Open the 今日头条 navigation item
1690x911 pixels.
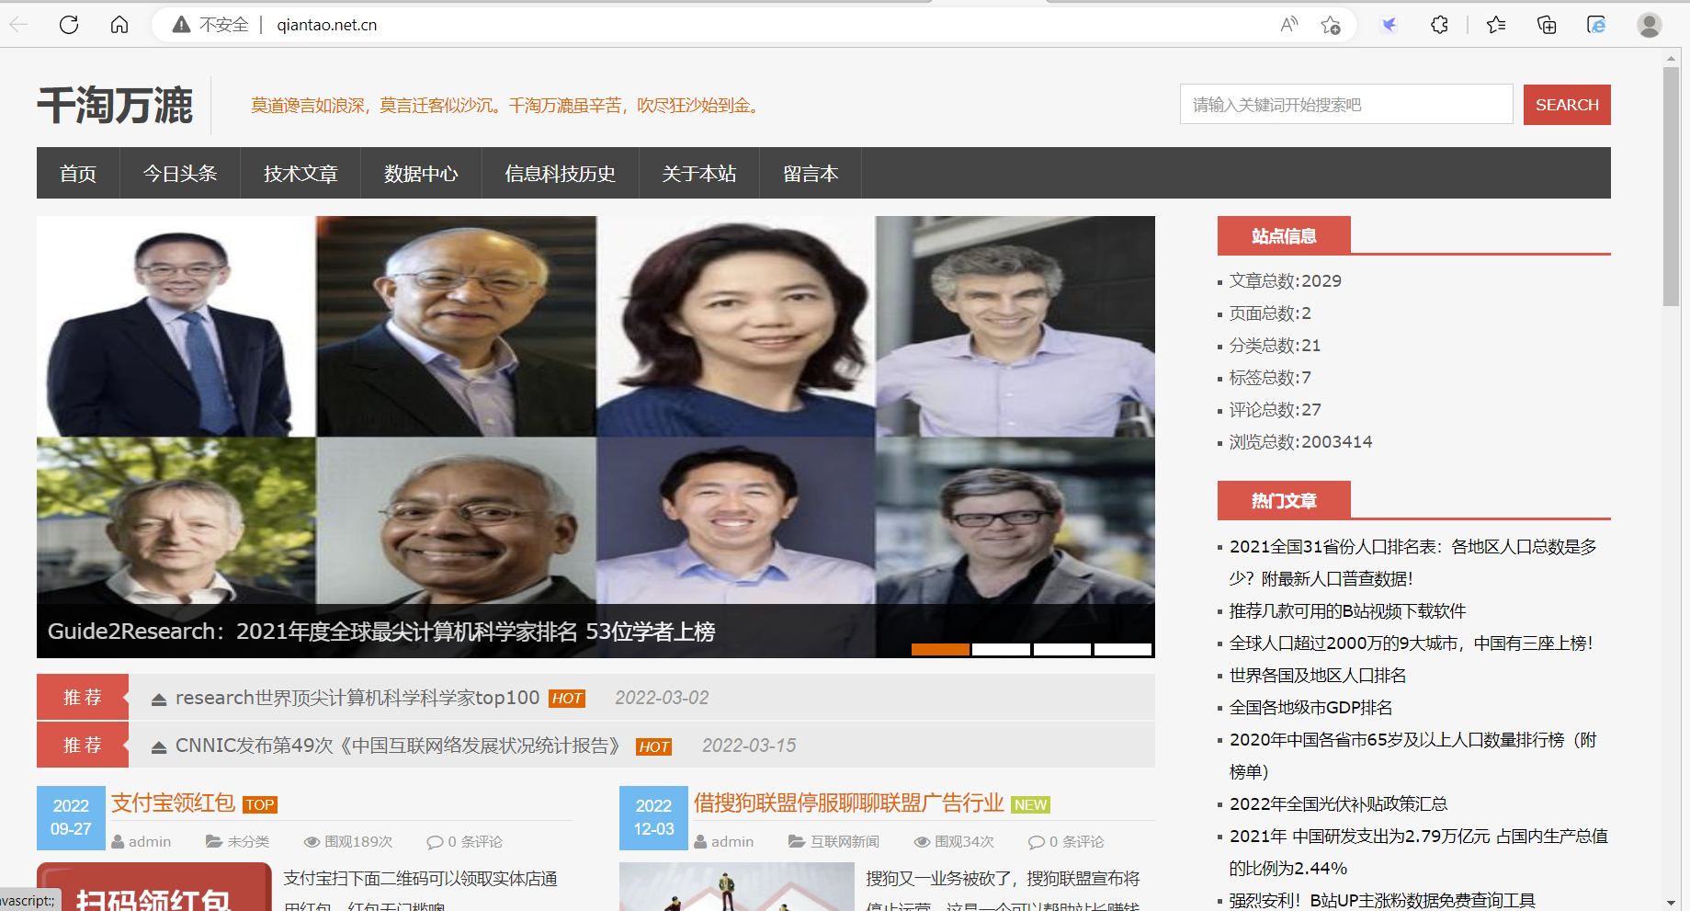tap(180, 173)
